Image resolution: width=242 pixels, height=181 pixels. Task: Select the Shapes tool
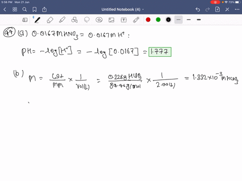click(75, 20)
